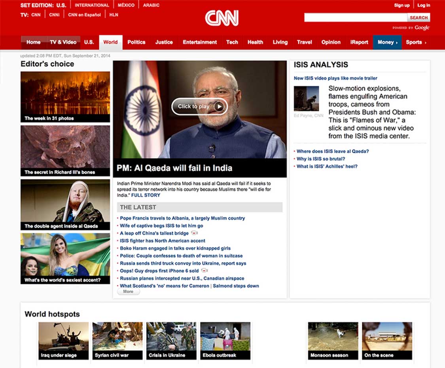Screen dimensions: 445x368
Task: Read FULL STORY about Modi
Action: pyautogui.click(x=146, y=195)
